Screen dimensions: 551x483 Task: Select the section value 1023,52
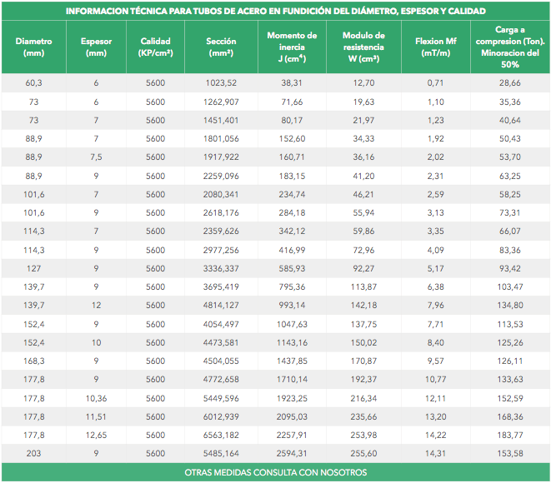pos(221,83)
